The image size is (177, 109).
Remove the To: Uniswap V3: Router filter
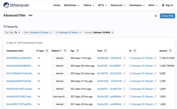click(80, 32)
